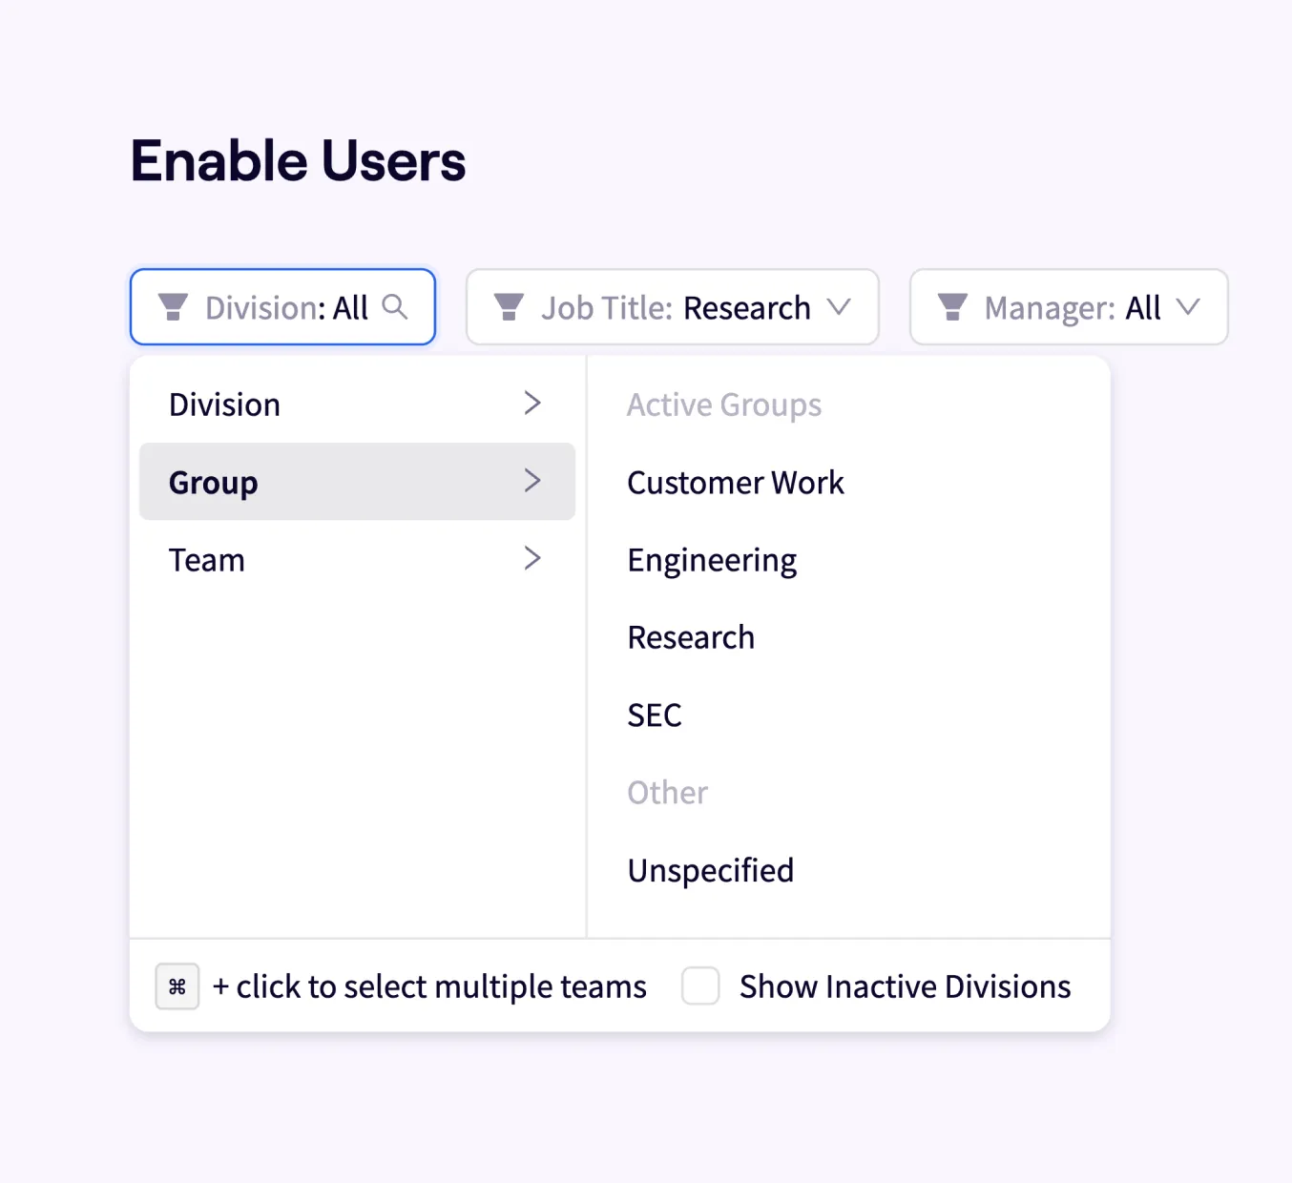This screenshot has height=1183, width=1292.
Task: Click the funnel icon beside Manager
Action: pyautogui.click(x=952, y=307)
